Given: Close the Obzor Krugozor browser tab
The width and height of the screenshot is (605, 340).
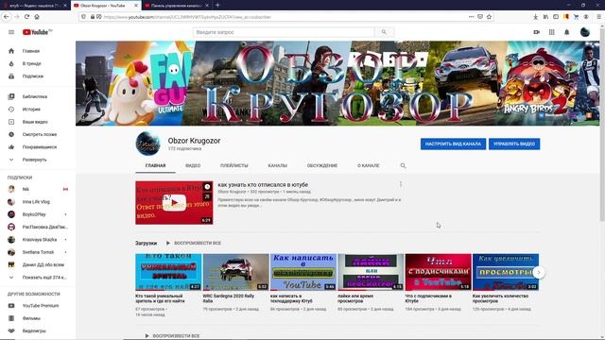Looking at the screenshot, I should pos(136,6).
